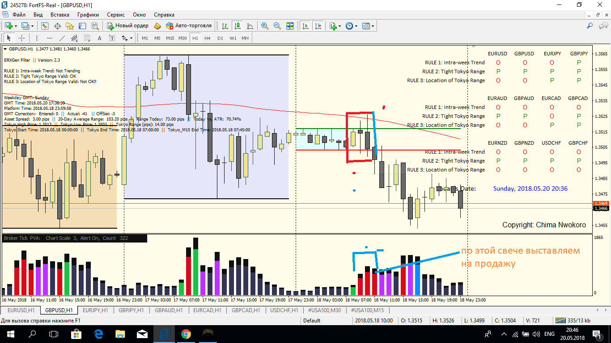This screenshot has height=343, width=611.
Task: Select the trendline tool
Action: coord(62,38)
